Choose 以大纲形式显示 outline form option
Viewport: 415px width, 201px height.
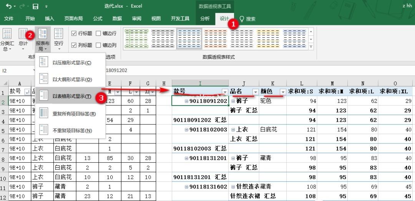tap(71, 79)
